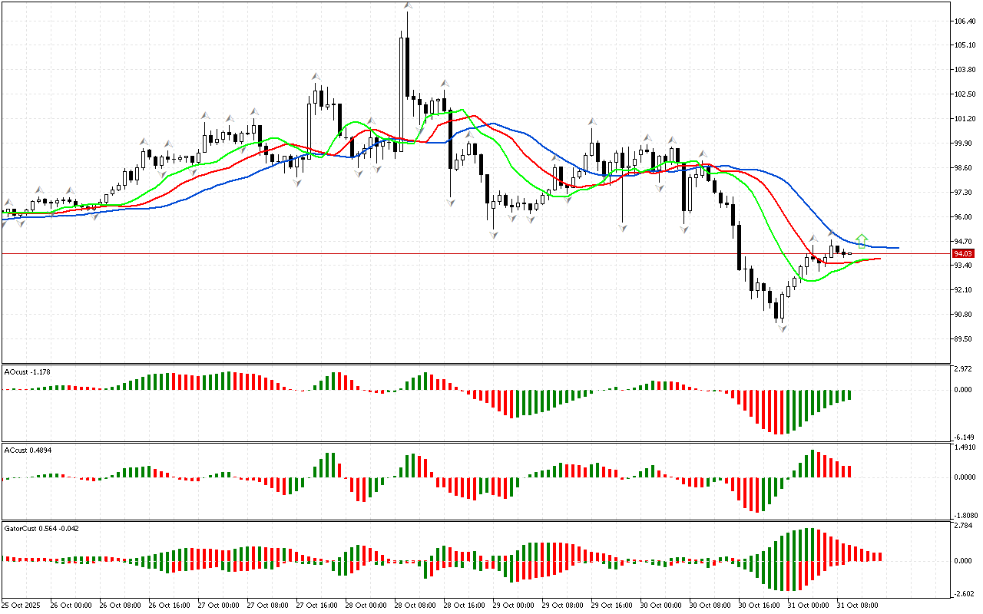
Task: Click the ACcust 0.4894 indicator label
Action: (30, 450)
